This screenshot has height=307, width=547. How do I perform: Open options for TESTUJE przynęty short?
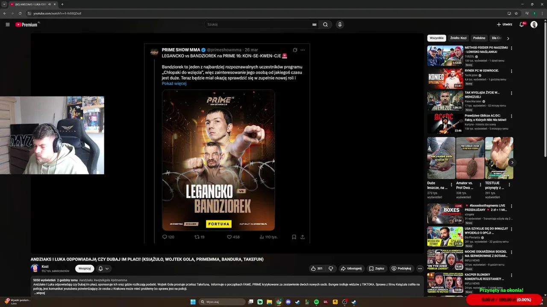509,185
